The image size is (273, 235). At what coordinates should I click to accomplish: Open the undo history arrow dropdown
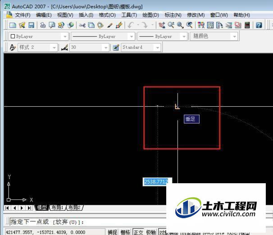click(138, 25)
